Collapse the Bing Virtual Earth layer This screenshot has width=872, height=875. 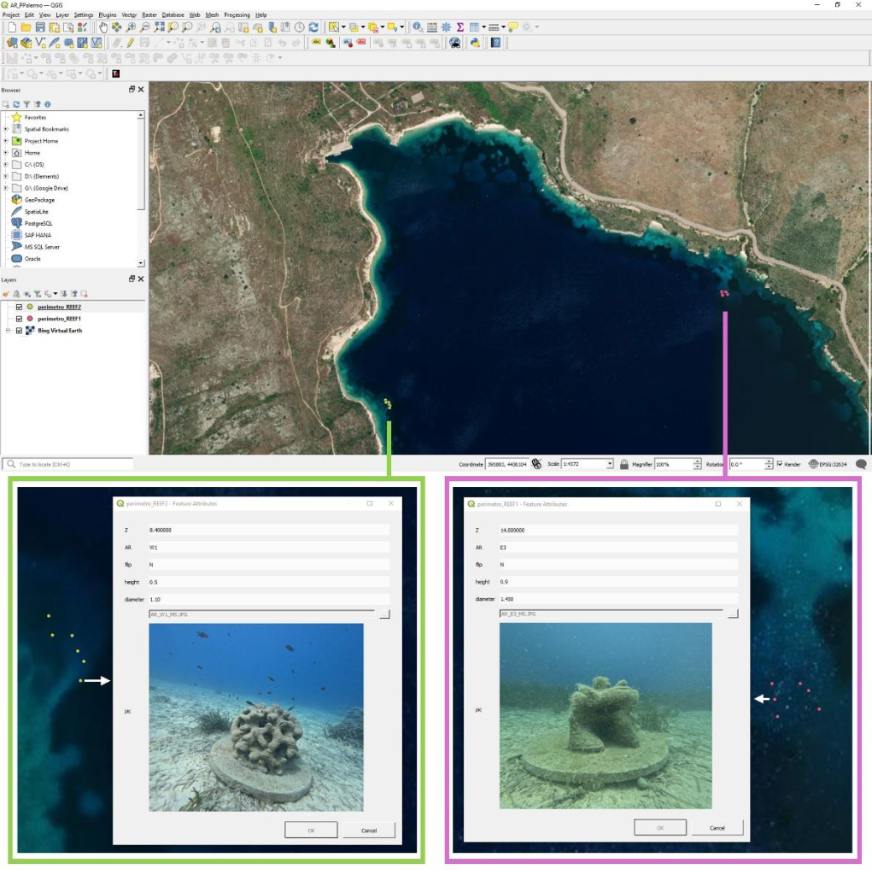click(x=7, y=331)
